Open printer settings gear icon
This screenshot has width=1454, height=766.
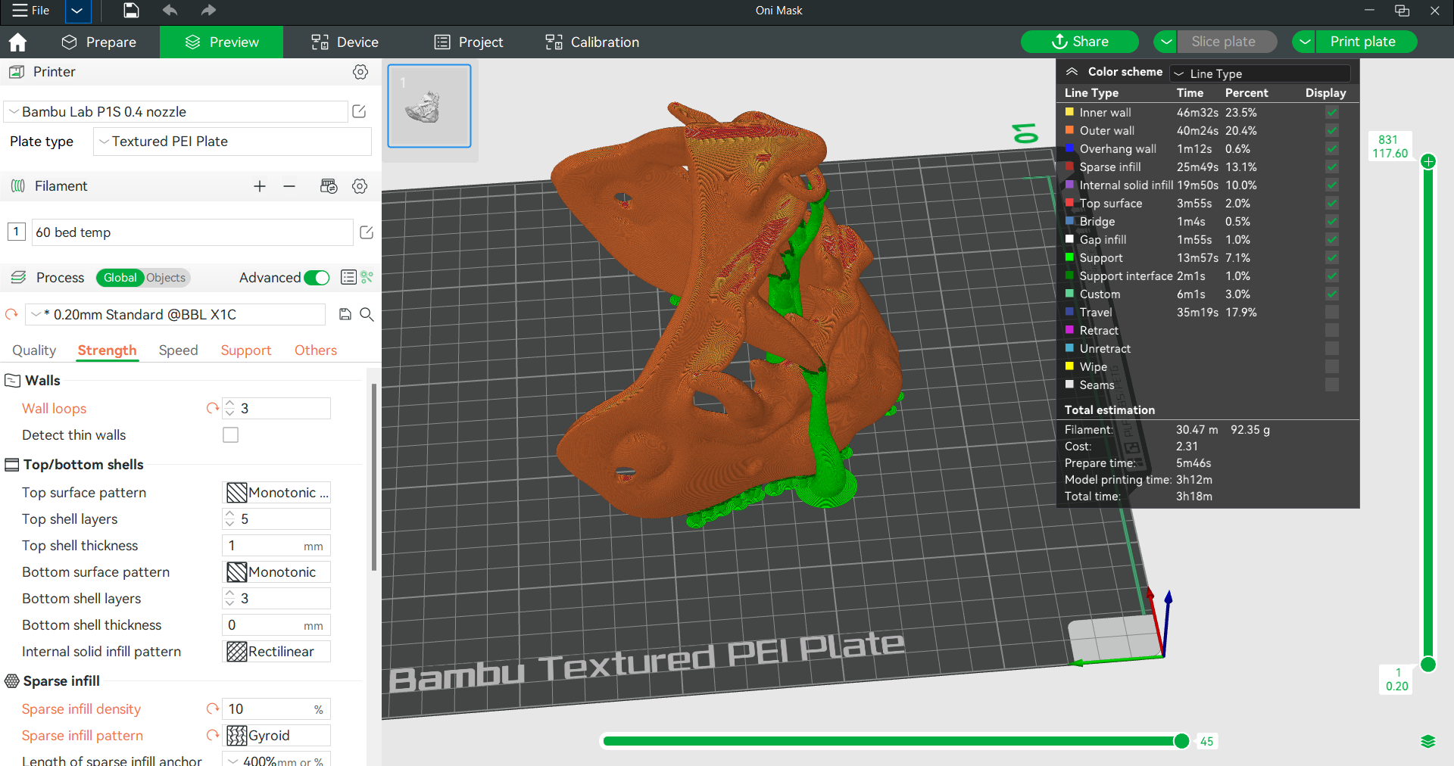coord(360,72)
